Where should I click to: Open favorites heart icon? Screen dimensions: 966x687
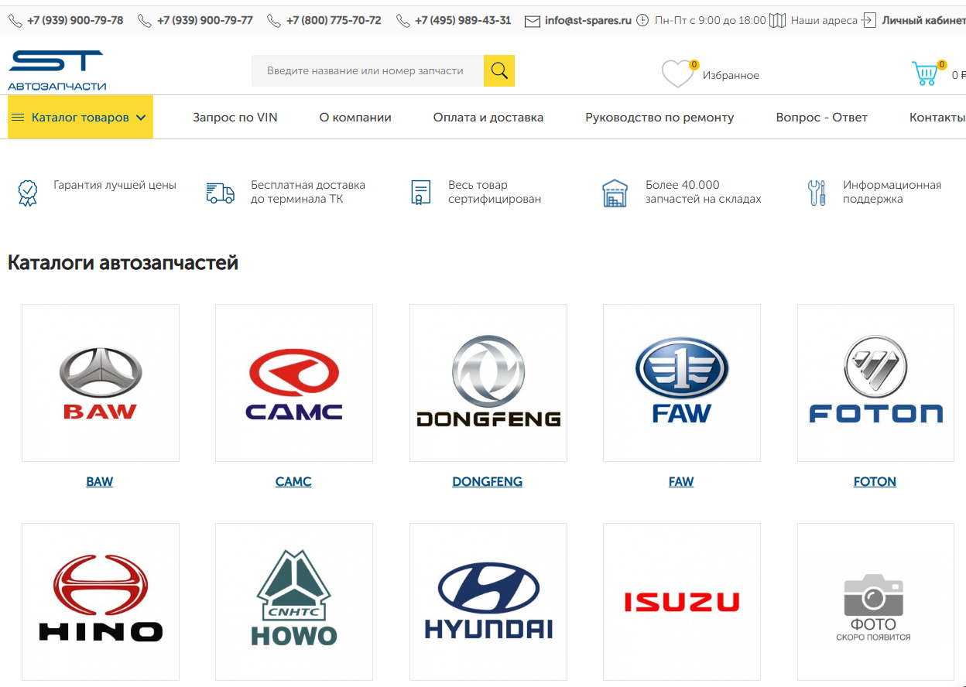[678, 74]
